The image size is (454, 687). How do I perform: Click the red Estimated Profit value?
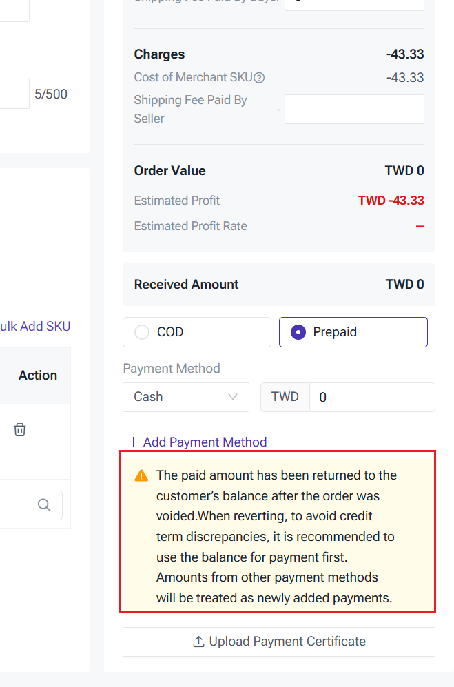(391, 201)
